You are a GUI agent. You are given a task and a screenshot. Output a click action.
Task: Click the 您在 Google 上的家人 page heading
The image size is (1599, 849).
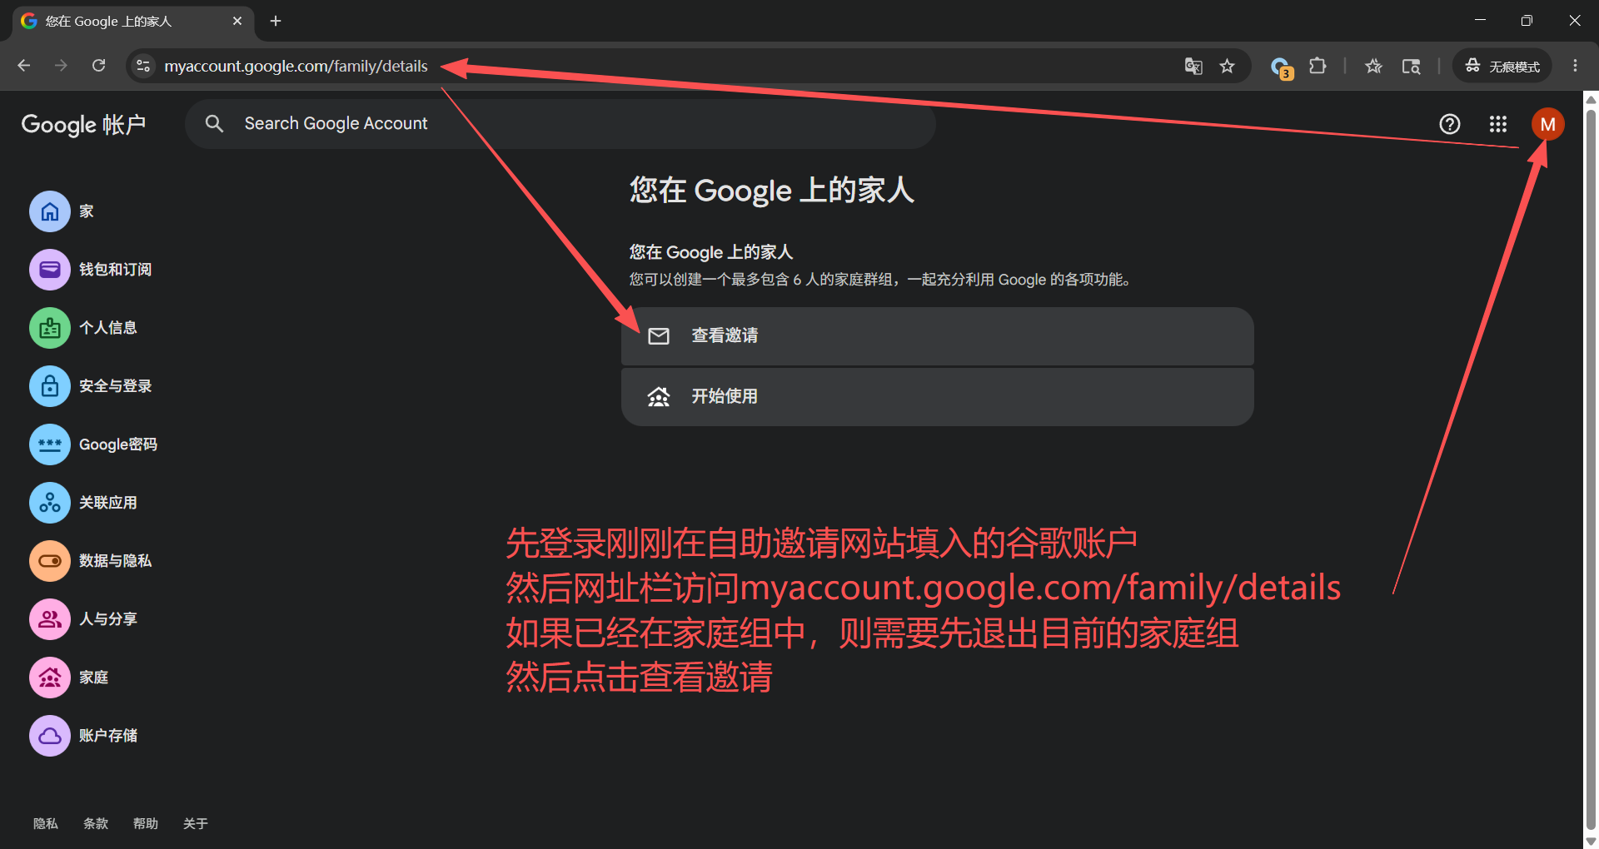click(x=772, y=191)
